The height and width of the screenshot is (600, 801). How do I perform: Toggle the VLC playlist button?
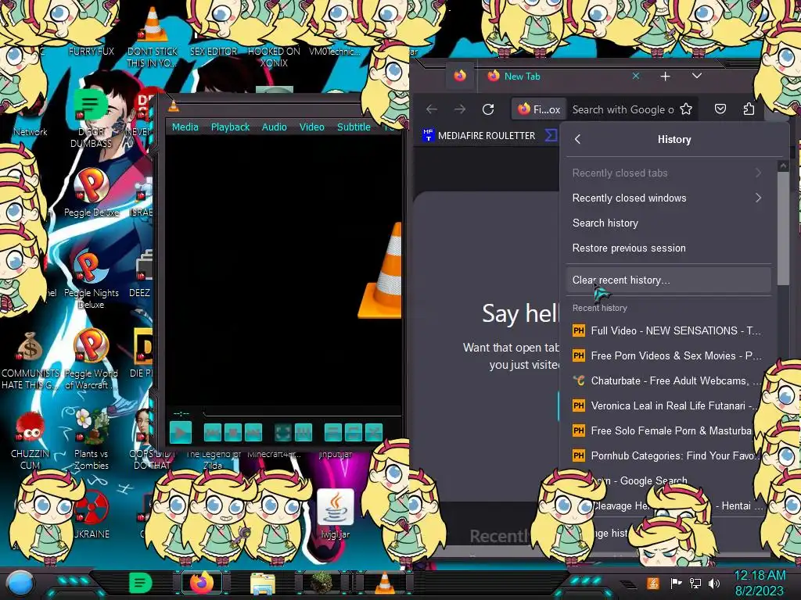[x=333, y=433]
